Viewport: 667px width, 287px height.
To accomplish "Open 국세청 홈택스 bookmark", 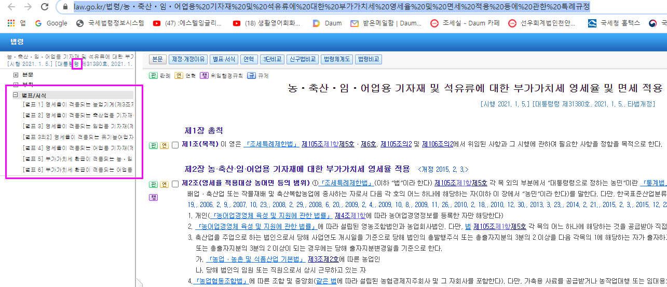I will click(615, 23).
